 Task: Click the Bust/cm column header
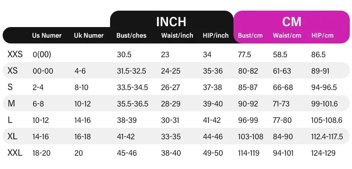tap(250, 35)
